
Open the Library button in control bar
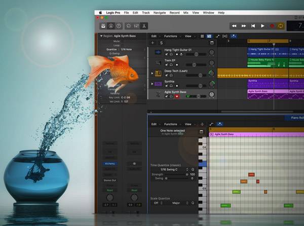pyautogui.click(x=103, y=26)
